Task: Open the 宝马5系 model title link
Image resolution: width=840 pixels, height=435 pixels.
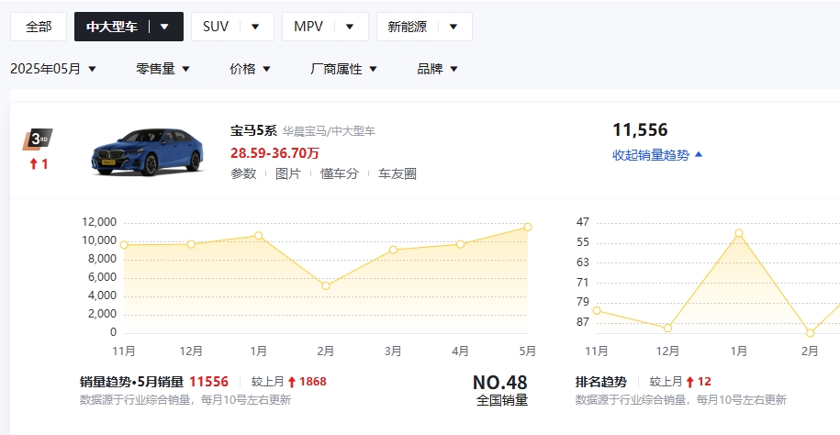Action: [253, 130]
